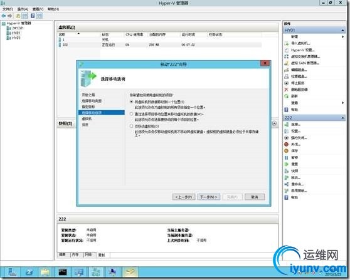Click 导入虚拟机 (Import VM) action
This screenshot has width=350, height=280.
(x=300, y=43)
